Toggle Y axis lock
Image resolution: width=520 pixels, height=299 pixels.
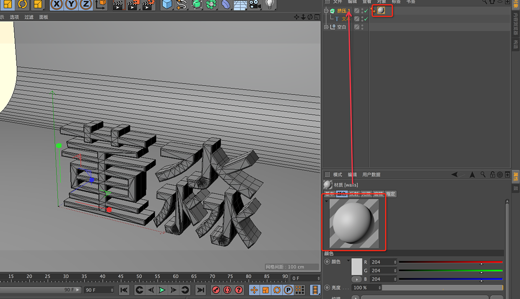[x=71, y=5]
